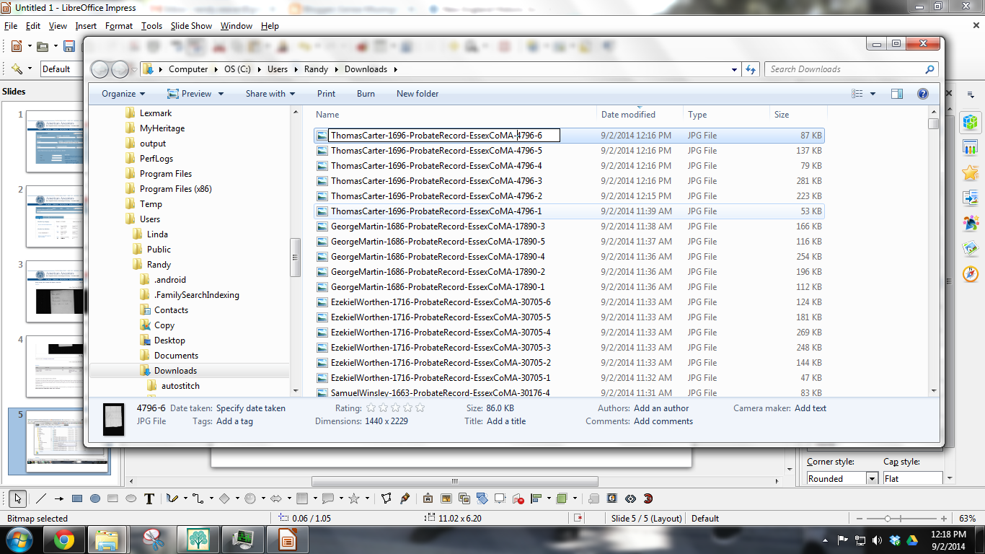Viewport: 985px width, 554px height.
Task: Open the Window menu
Action: coord(237,26)
